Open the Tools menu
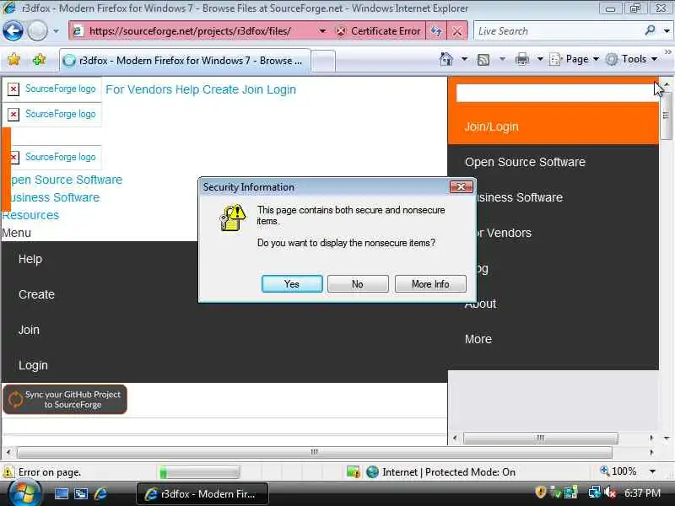The height and width of the screenshot is (506, 675). coord(631,59)
